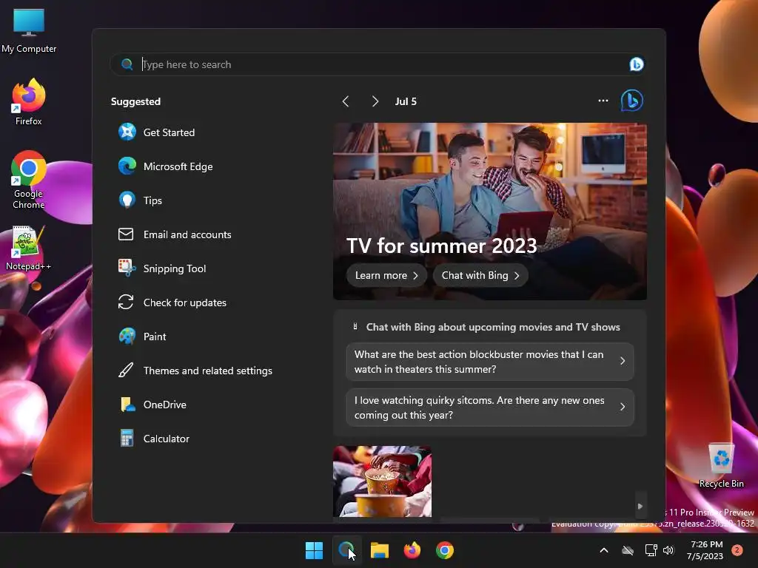
Task: Open the OneDrive icon in the Suggested list
Action: pyautogui.click(x=127, y=405)
